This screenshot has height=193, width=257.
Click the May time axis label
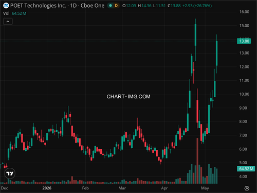point(205,188)
